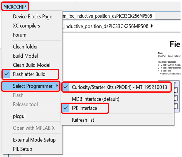The width and height of the screenshot is (182, 157).
Task: Expand the breadcrumb arrow after dsPIC33CK256MP508
Action: pyautogui.click(x=152, y=26)
